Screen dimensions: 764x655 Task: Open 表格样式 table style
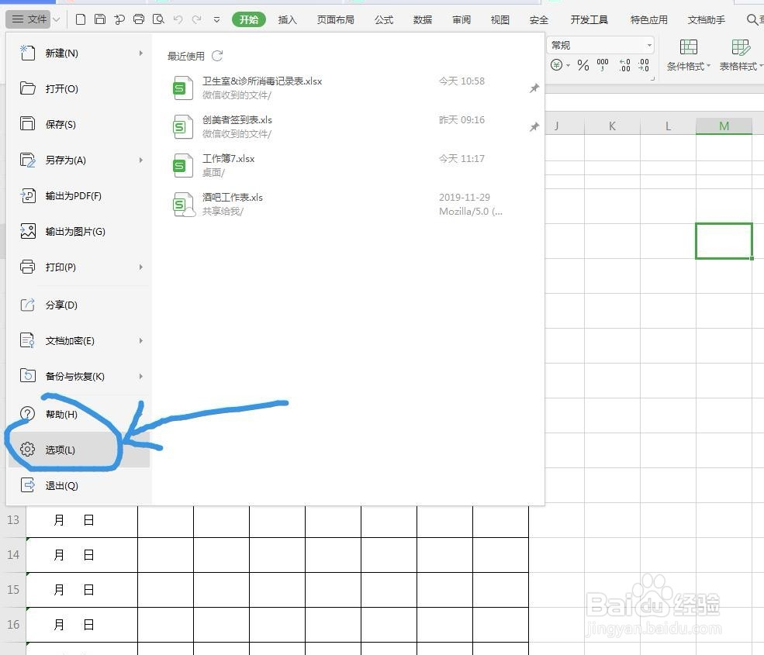pyautogui.click(x=741, y=56)
